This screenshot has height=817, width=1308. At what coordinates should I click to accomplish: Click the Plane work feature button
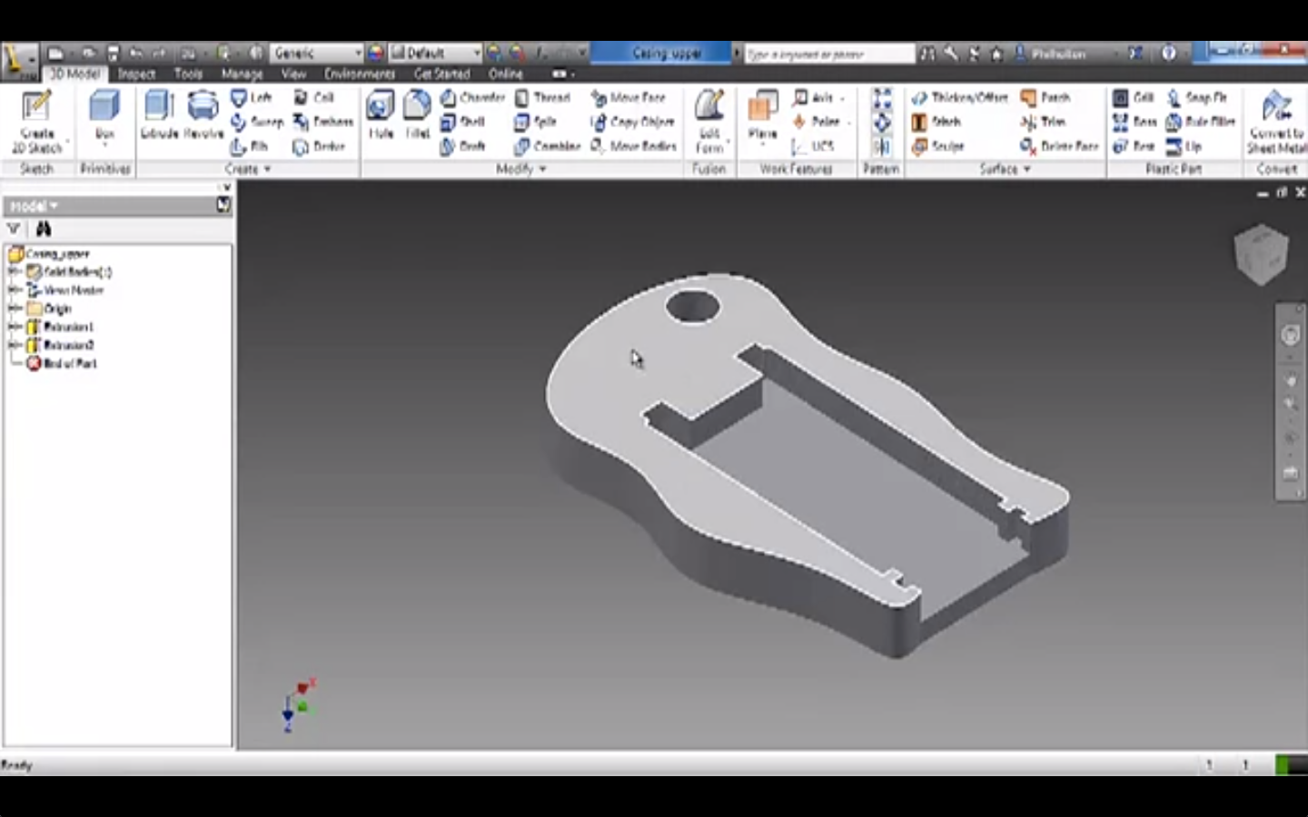[762, 113]
